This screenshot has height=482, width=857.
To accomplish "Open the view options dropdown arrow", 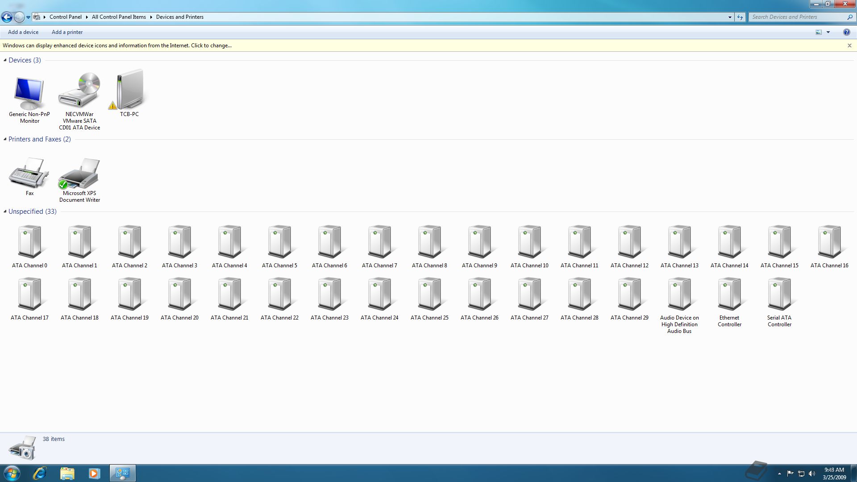I will pyautogui.click(x=828, y=32).
